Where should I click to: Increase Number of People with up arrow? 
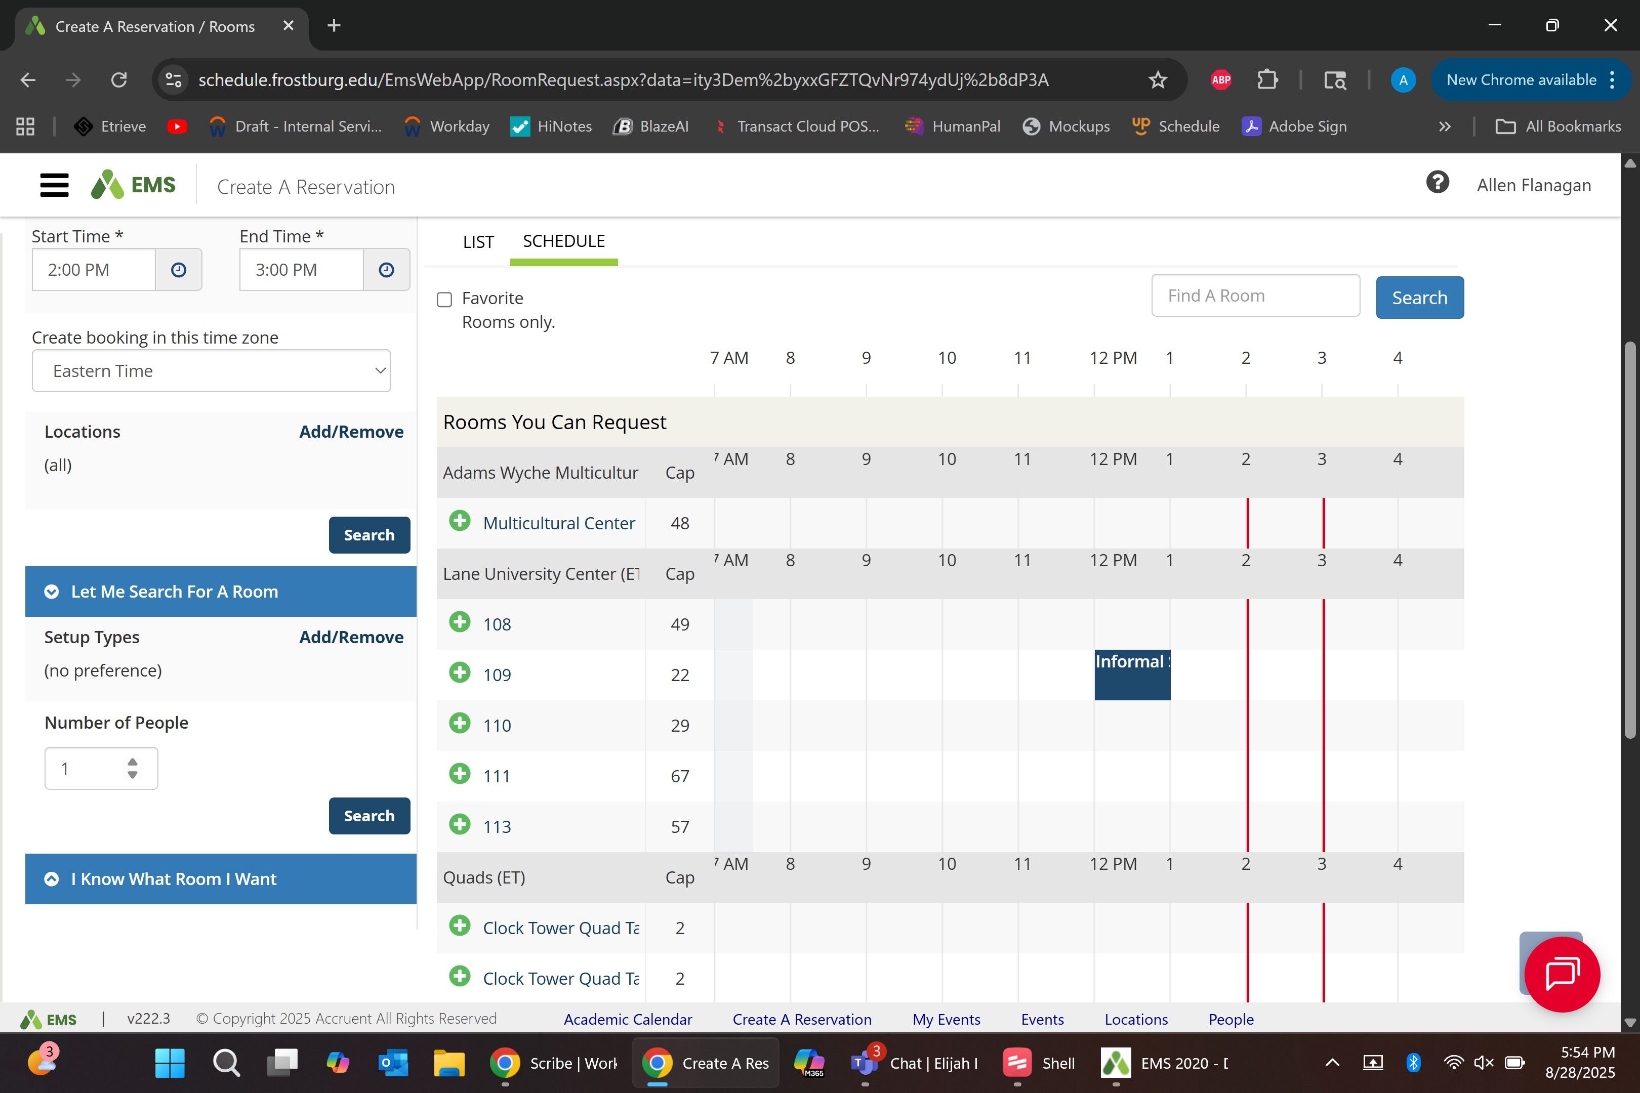click(x=133, y=762)
